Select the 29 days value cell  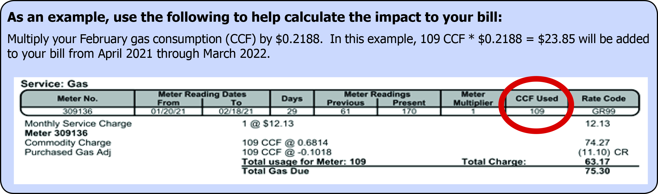(x=292, y=111)
